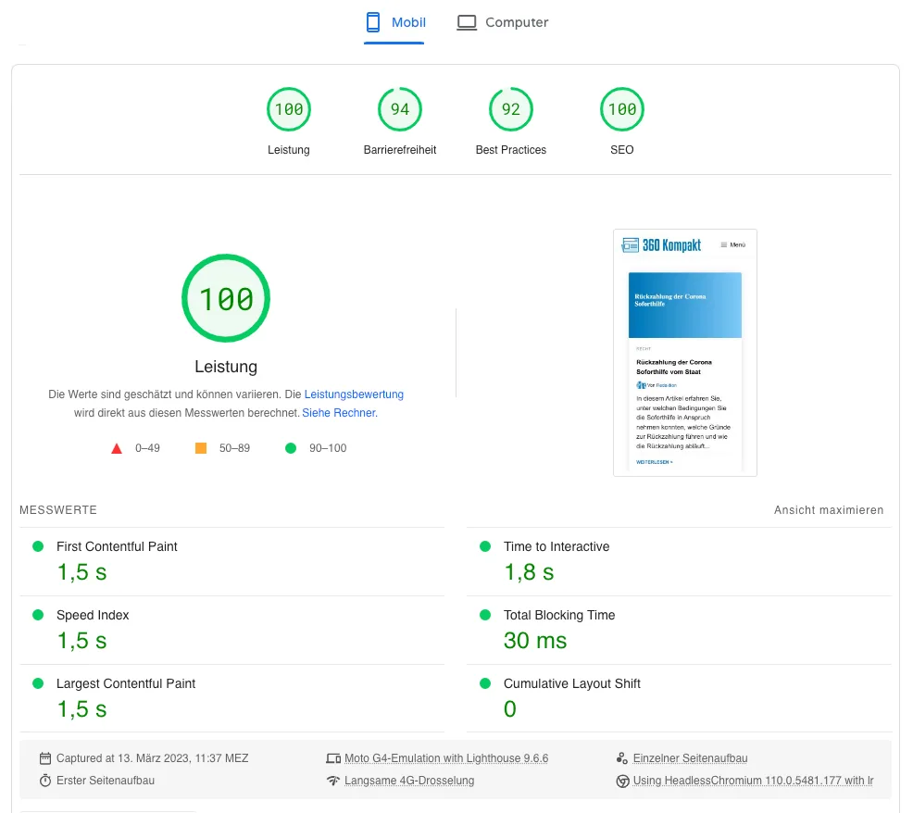
Task: Open the Leistungsbewertung link
Action: (354, 394)
